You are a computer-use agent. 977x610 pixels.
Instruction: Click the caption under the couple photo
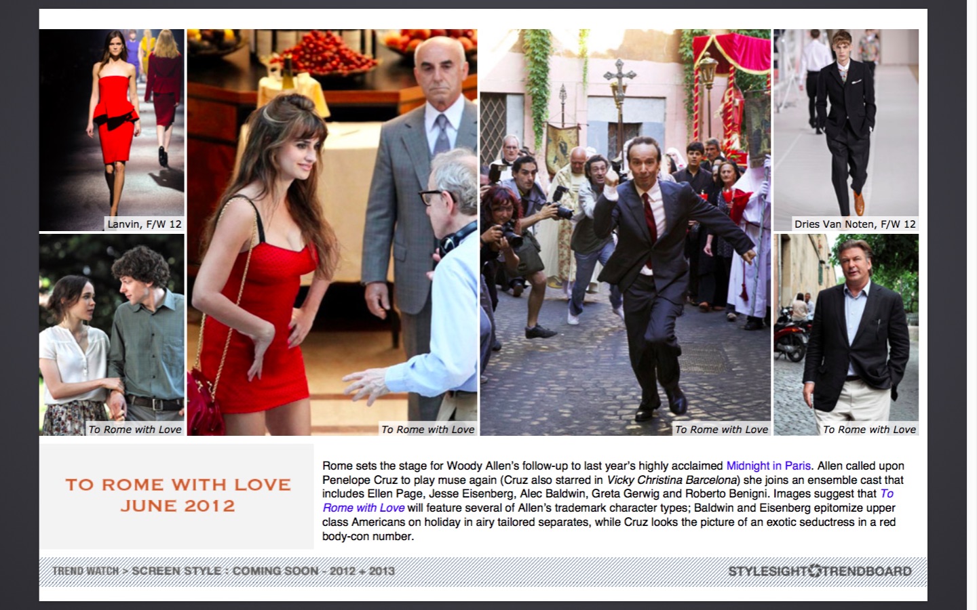click(135, 429)
